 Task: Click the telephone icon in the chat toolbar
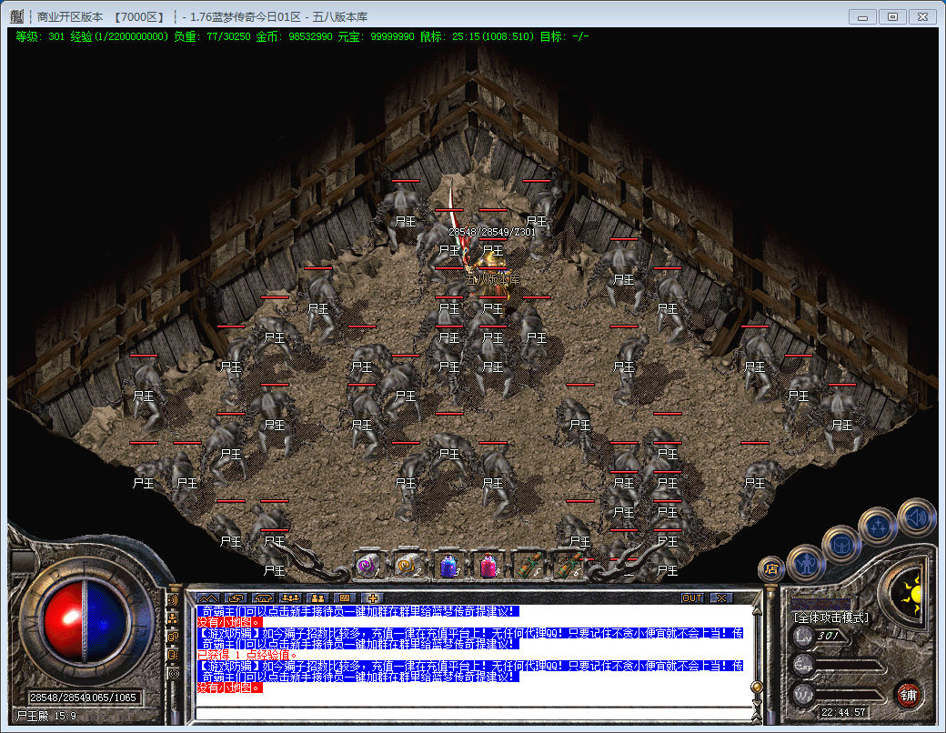(263, 597)
